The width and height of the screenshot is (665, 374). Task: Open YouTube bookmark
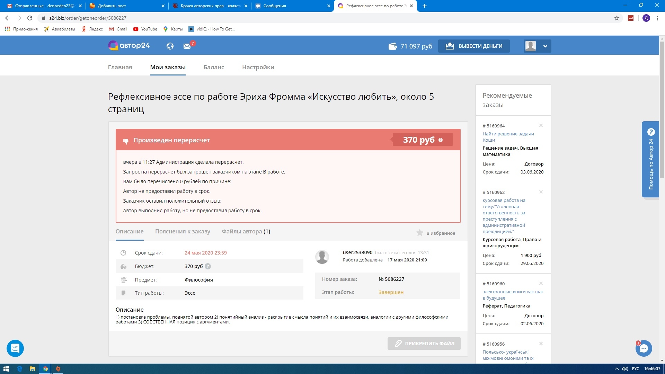145,29
